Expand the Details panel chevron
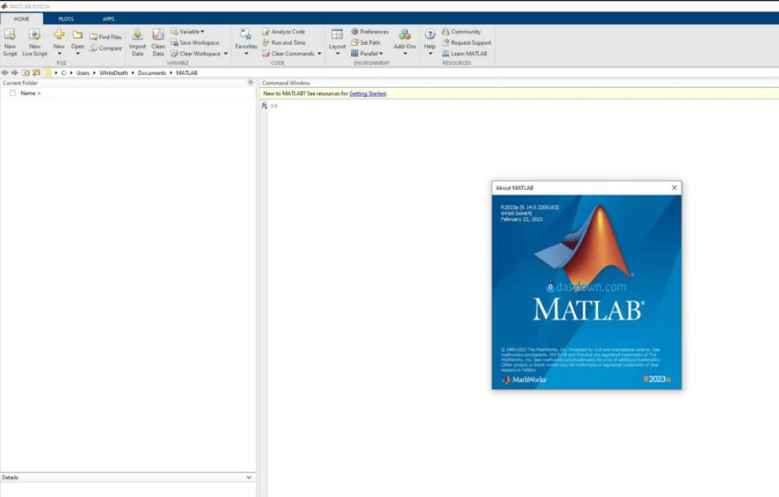Viewport: 779px width, 497px height. (249, 477)
